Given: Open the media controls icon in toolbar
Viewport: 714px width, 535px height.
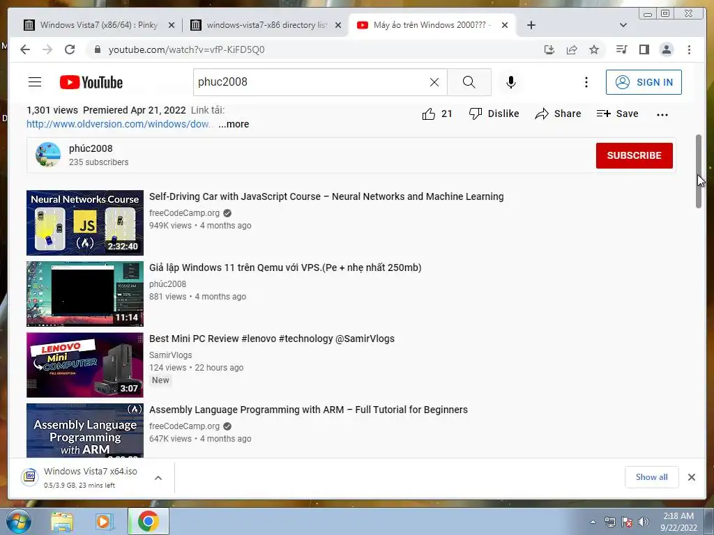Looking at the screenshot, I should click(621, 49).
